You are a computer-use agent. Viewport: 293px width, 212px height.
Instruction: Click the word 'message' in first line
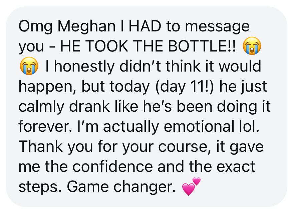click(217, 27)
